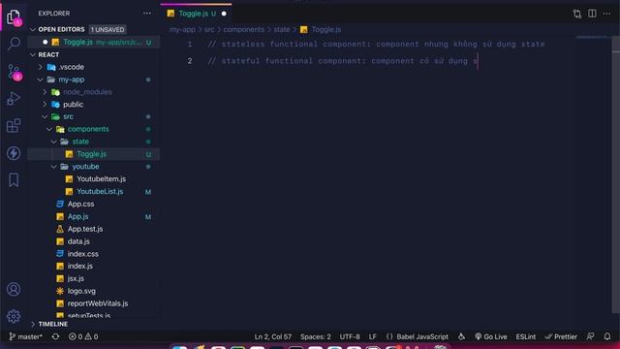
Task: Open editor more actions ellipsis
Action: tap(606, 14)
